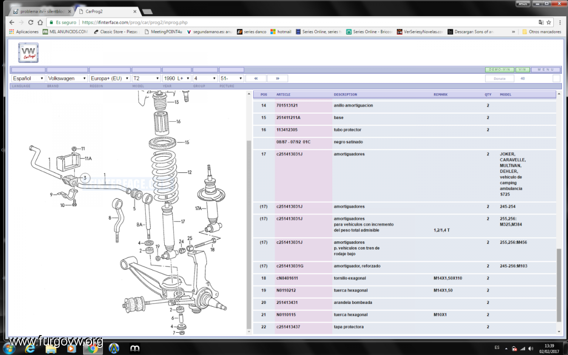568x355 pixels.
Task: Click the DEMO-VIN button
Action: [499, 70]
